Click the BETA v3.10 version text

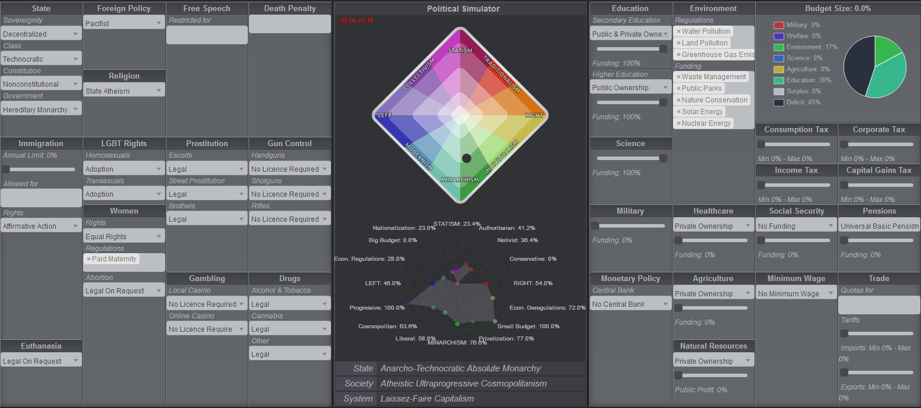pos(357,20)
